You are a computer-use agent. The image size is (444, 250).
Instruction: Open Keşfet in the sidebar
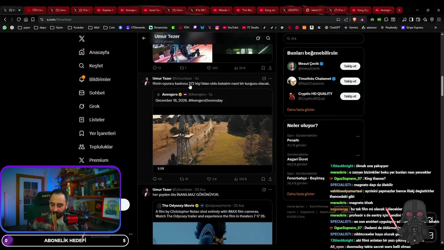91,66
